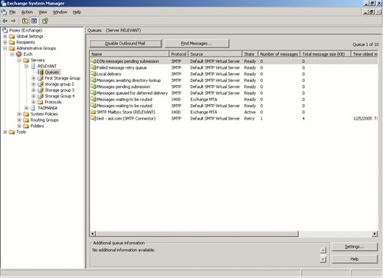383x278 pixels.
Task: Click the Up one level toolbar icon
Action: 25,21
